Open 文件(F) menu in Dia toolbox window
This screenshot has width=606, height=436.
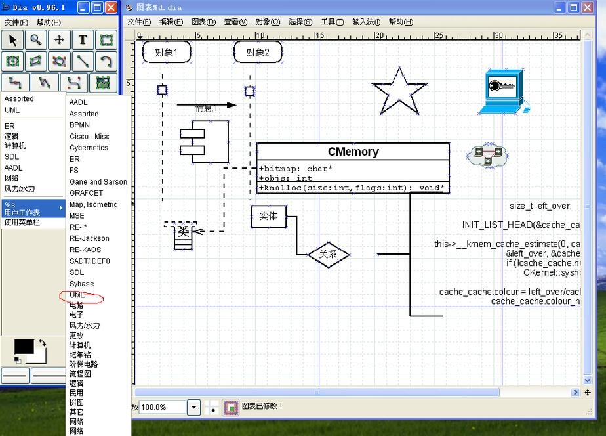click(x=16, y=22)
